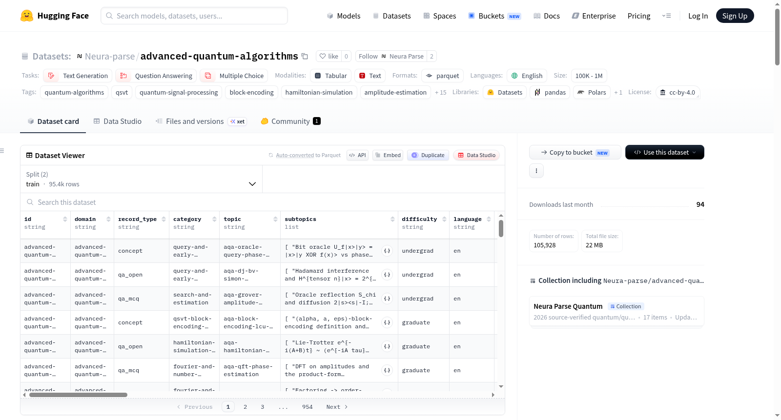Open the Neura Parse Quantum collection
Image resolution: width=781 pixels, height=420 pixels.
coord(617,312)
